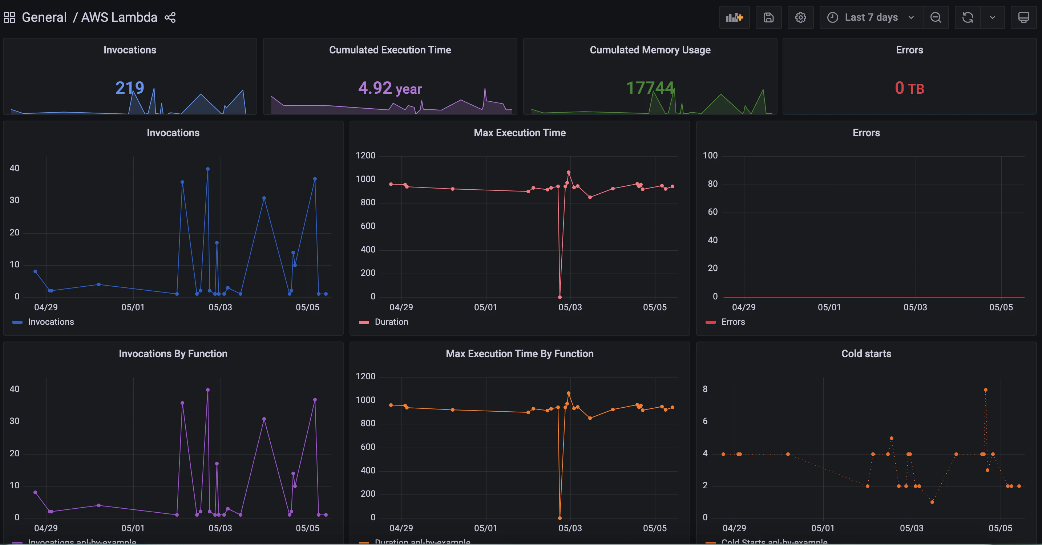Click the AWS Lambda dashboard title
The height and width of the screenshot is (545, 1042).
pyautogui.click(x=119, y=17)
